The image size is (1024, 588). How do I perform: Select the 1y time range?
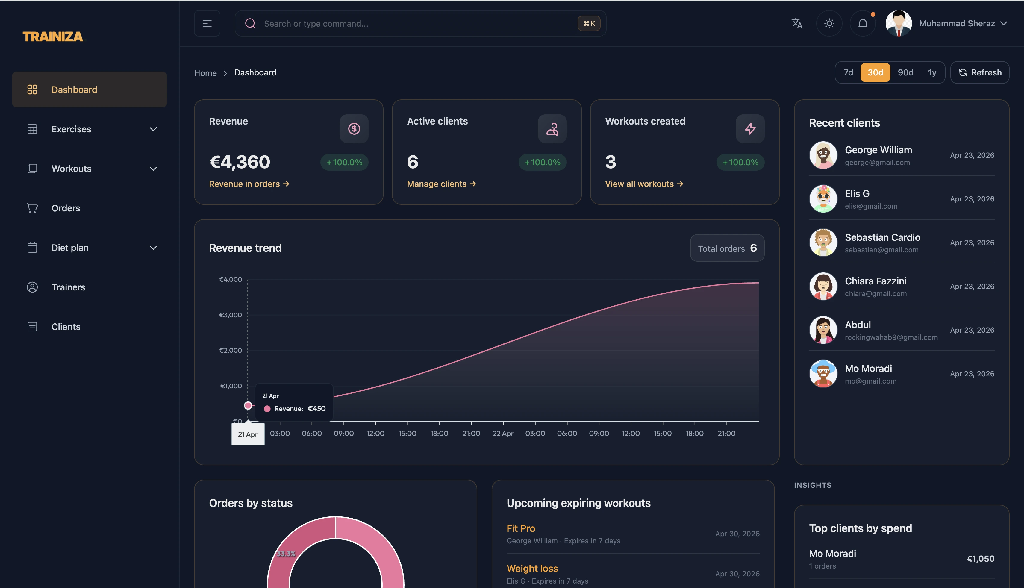932,73
